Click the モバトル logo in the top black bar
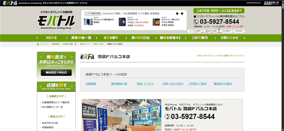This screenshot has height=131, width=284. [10, 3]
